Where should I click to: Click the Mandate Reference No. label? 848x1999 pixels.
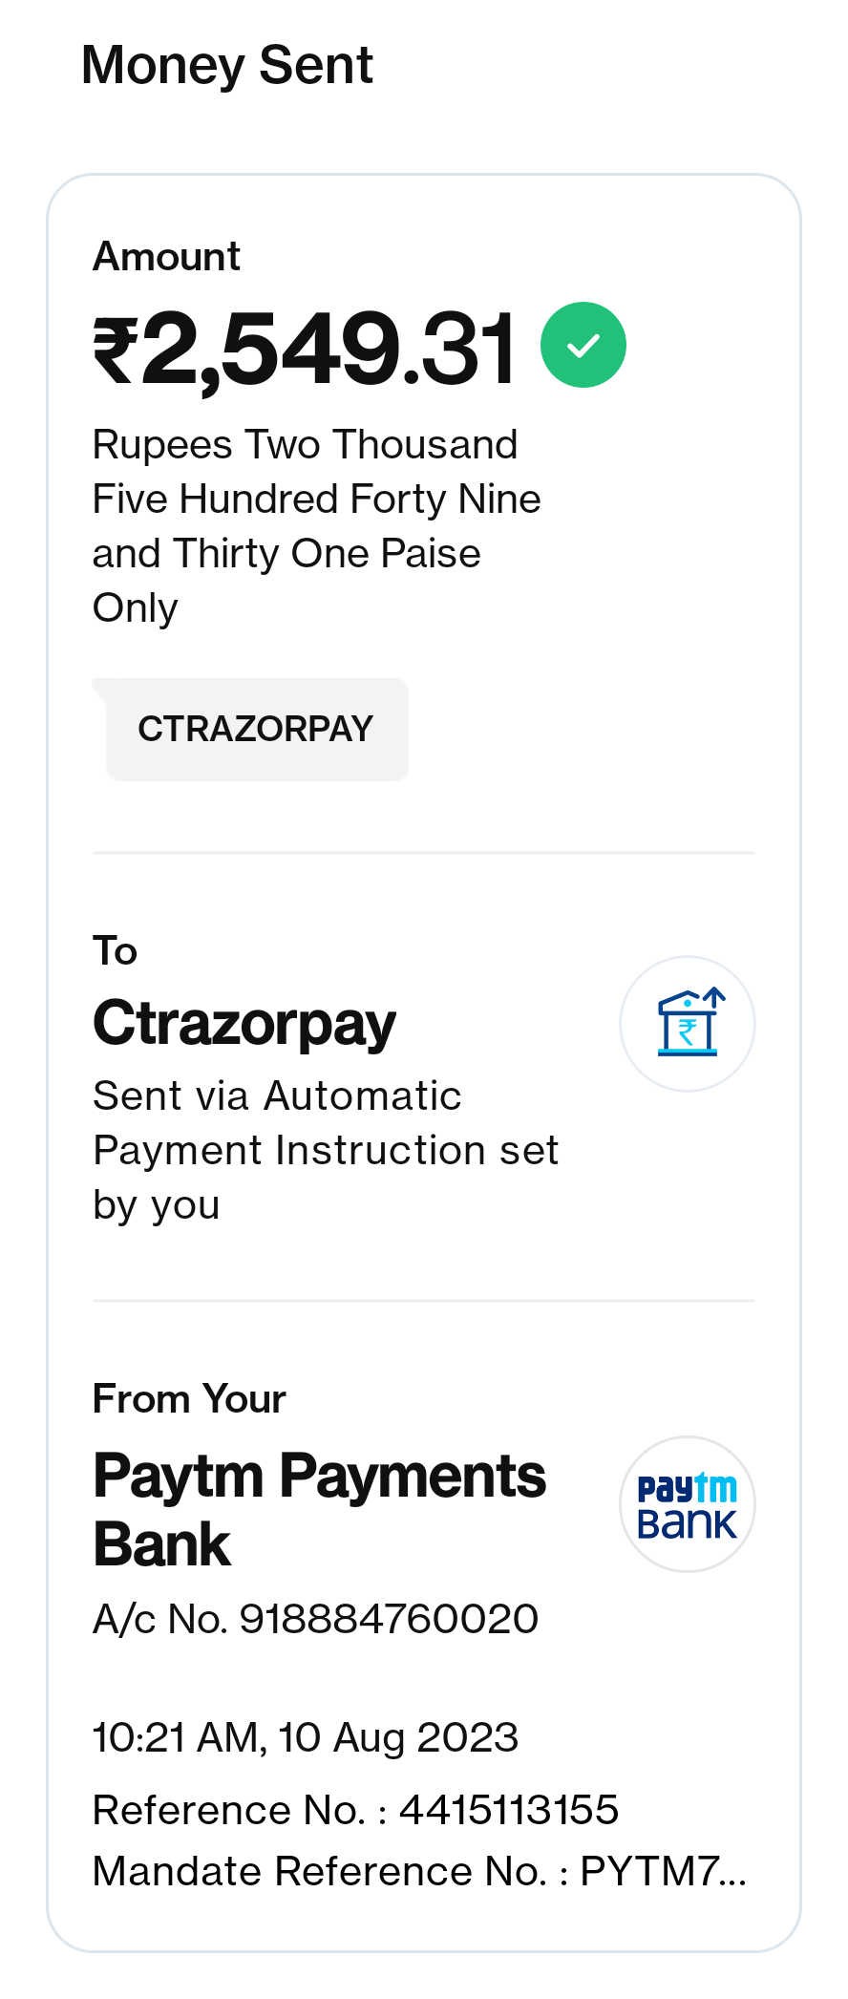pyautogui.click(x=320, y=1871)
